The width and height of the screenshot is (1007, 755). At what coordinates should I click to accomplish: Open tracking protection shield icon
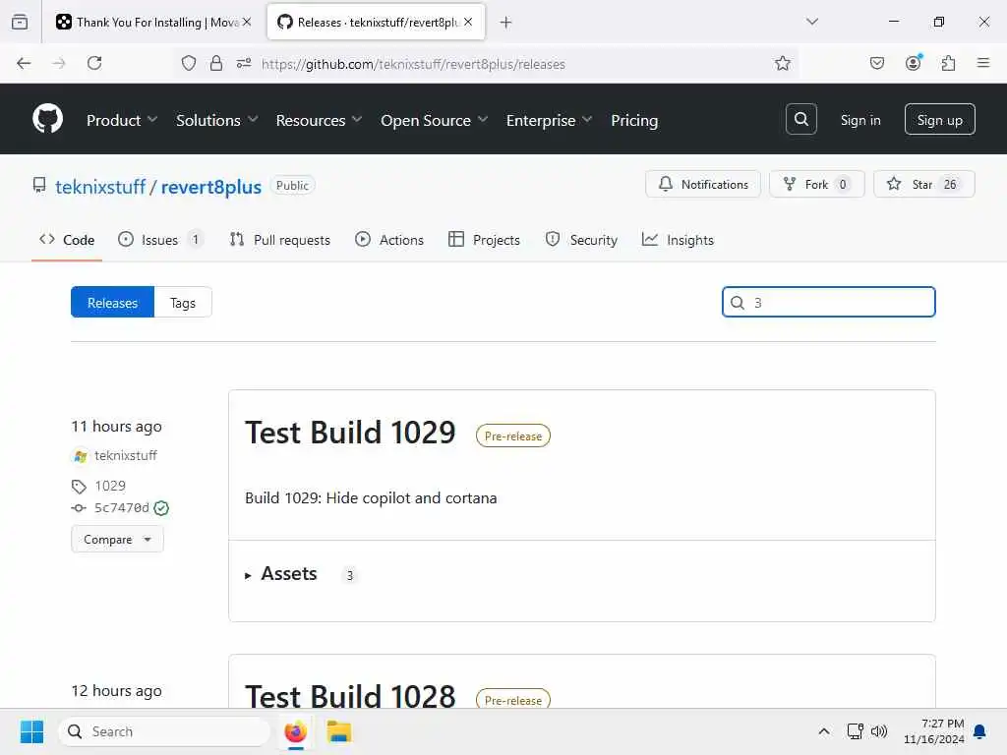point(188,63)
